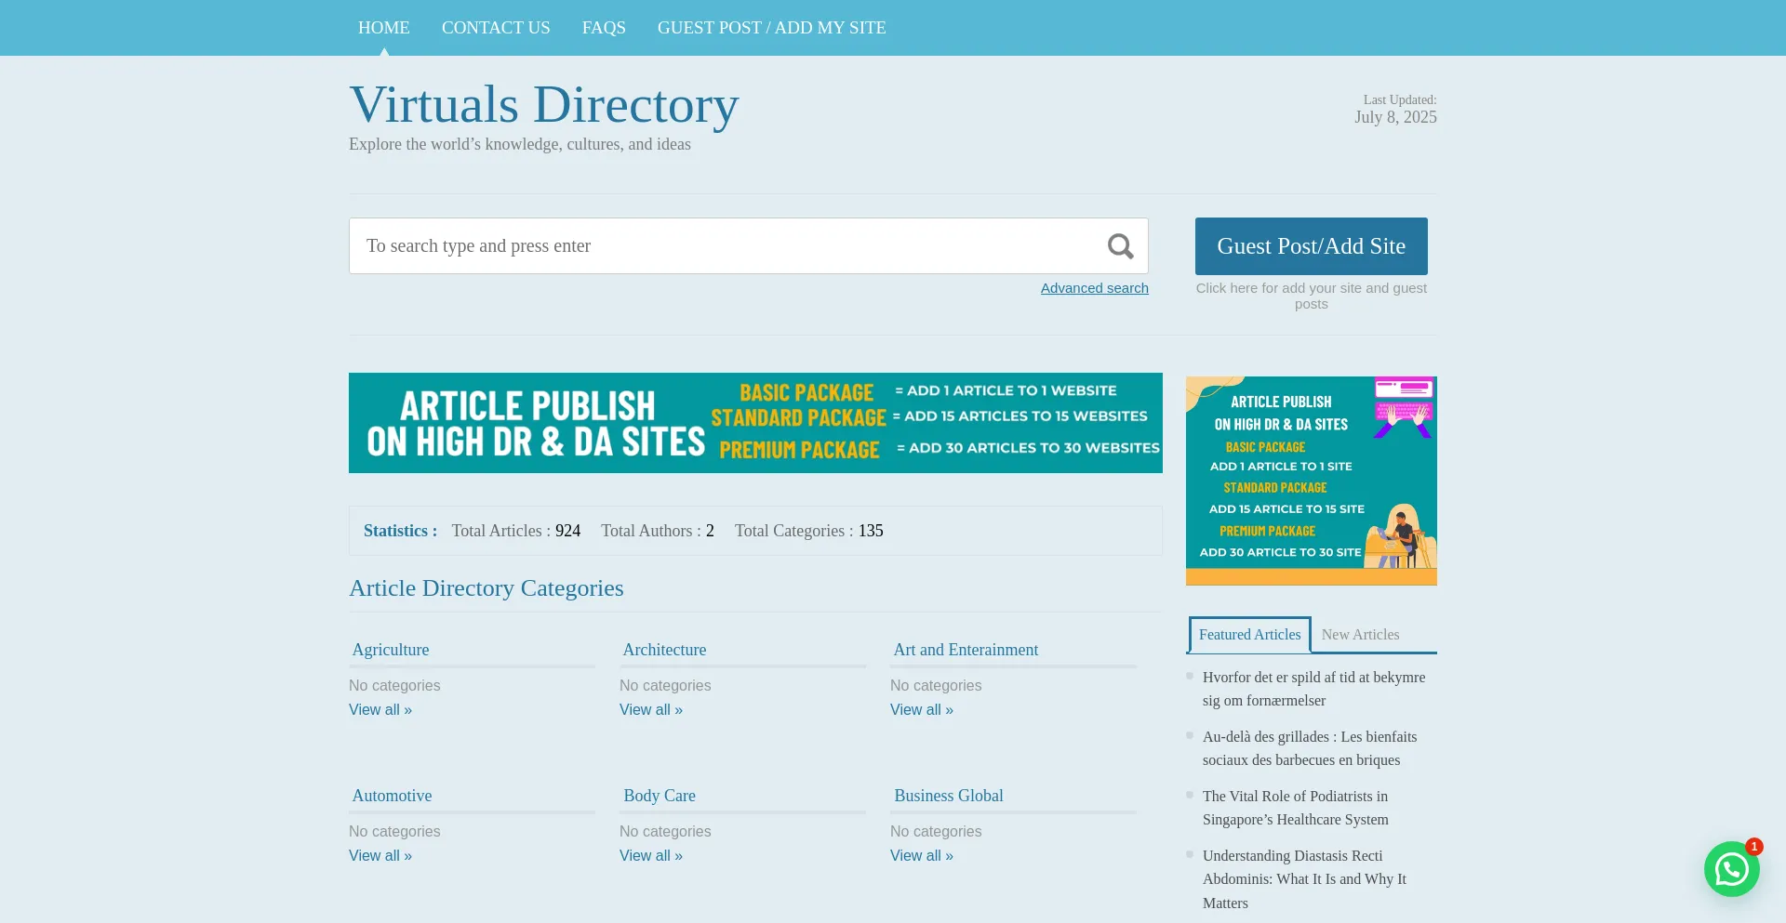
Task: Click the Article Directory Categories heading
Action: [x=486, y=588]
